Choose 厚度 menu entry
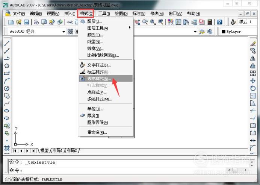Screen dimensions: 260x185 pyautogui.click(x=106, y=116)
